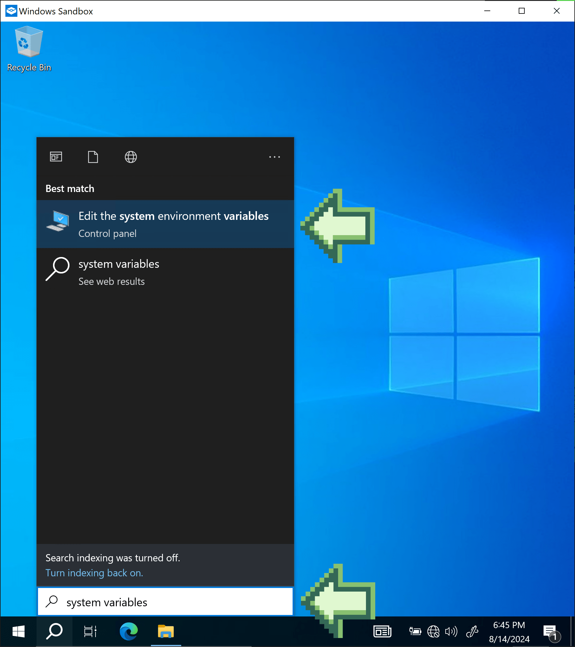Screen dimensions: 575x647
Task: Select the Web filter globe icon
Action: coord(131,157)
